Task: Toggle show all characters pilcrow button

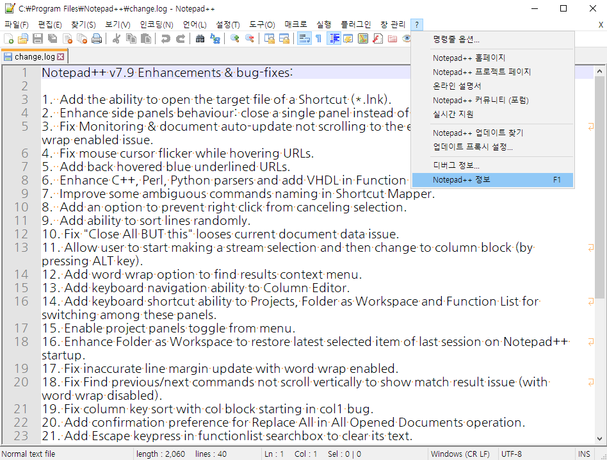Action: 319,38
